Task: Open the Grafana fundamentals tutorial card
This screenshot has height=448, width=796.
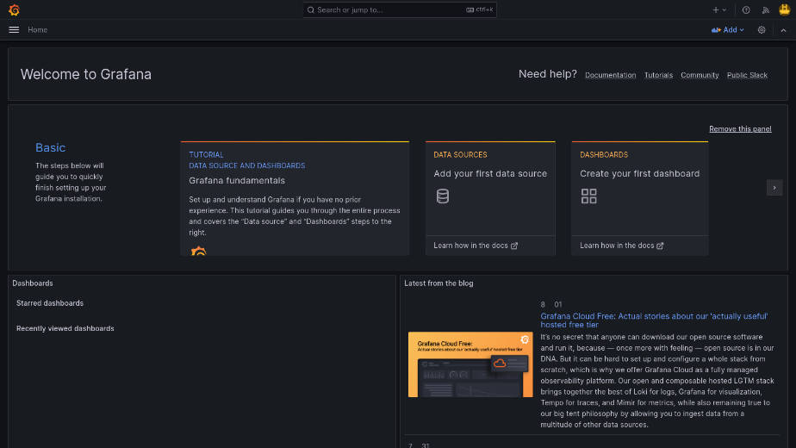Action: click(x=295, y=198)
